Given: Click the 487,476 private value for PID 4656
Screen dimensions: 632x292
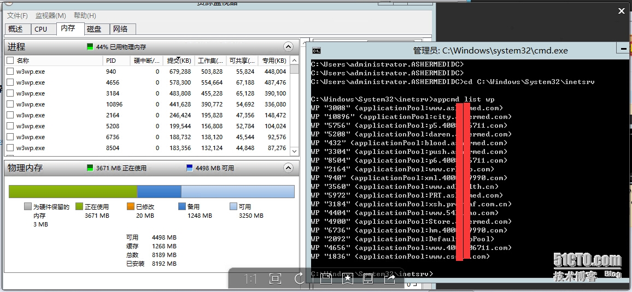Looking at the screenshot, I should pyautogui.click(x=276, y=82).
